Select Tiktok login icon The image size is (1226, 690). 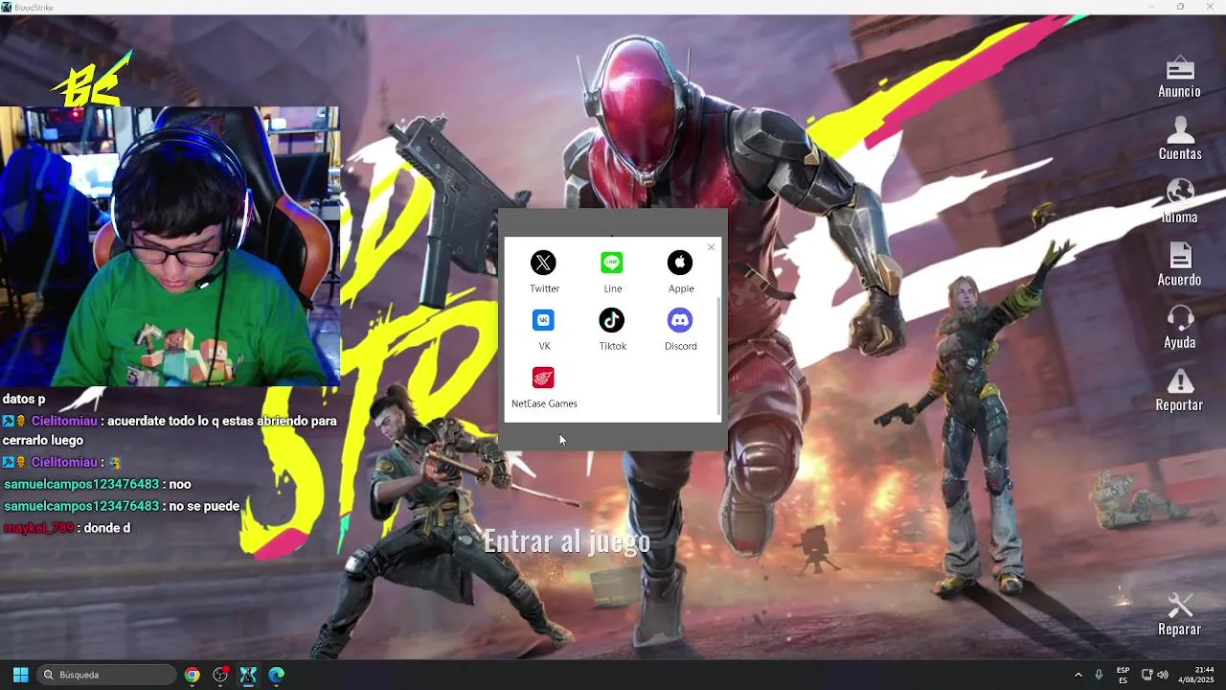(612, 320)
